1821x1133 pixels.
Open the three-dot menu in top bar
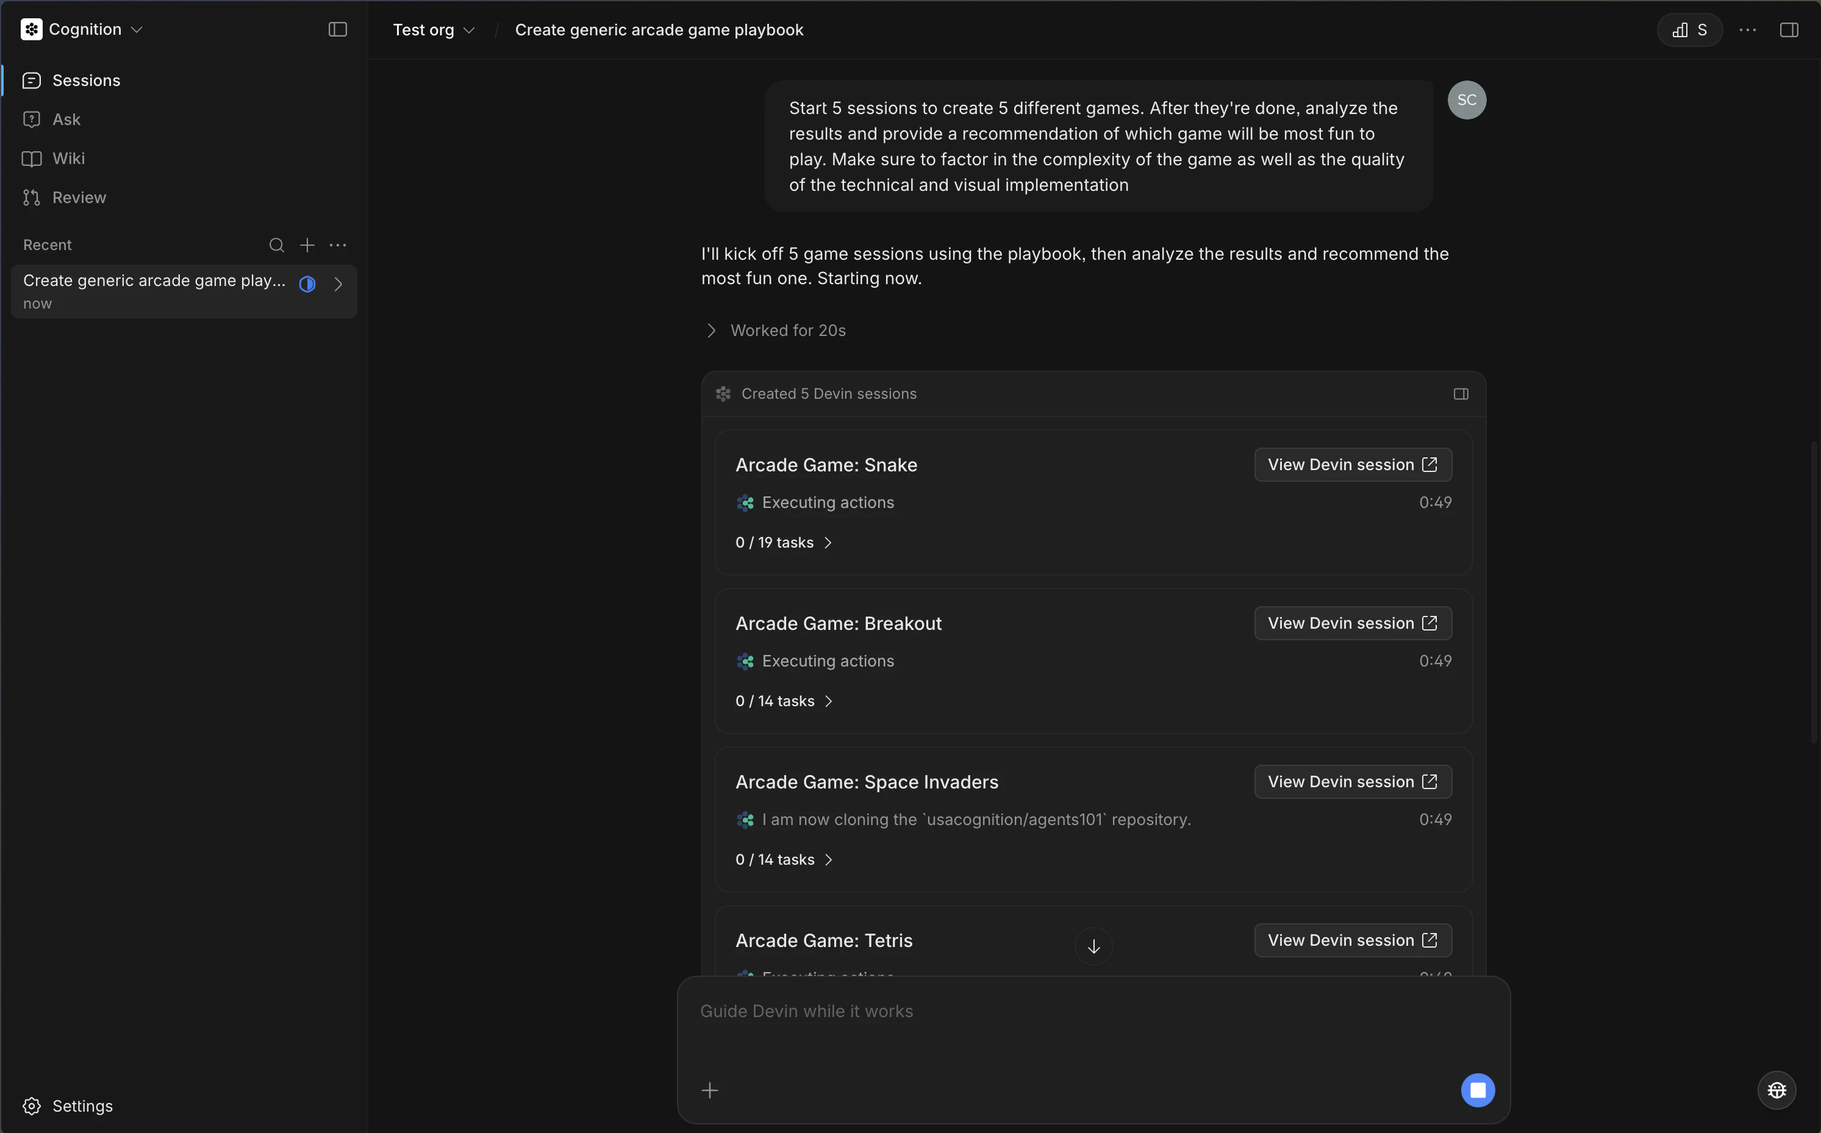[1747, 30]
